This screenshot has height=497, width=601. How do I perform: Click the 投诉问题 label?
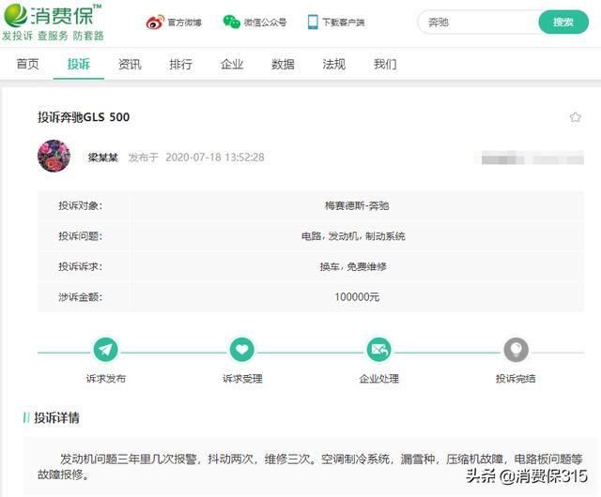(x=81, y=236)
